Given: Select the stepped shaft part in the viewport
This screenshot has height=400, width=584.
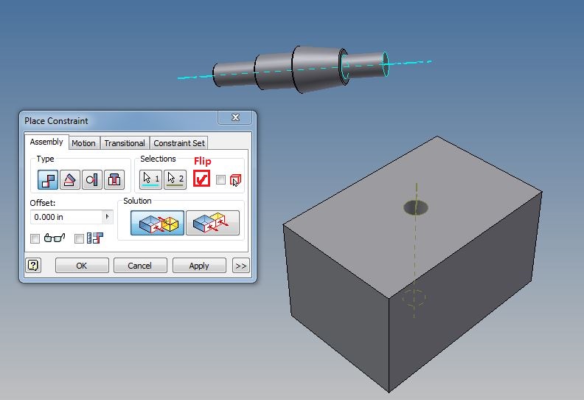Looking at the screenshot, I should click(x=301, y=69).
